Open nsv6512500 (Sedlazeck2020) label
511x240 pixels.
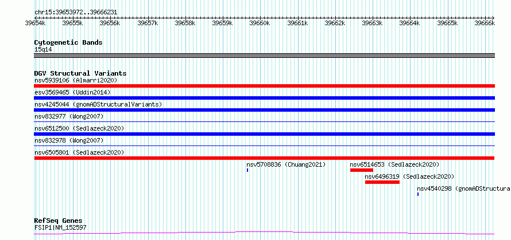pos(79,128)
